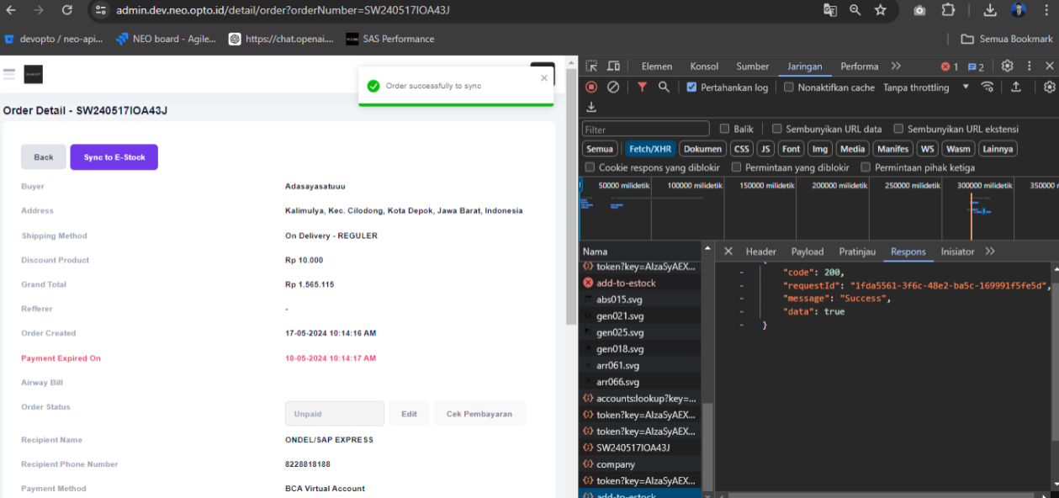1059x498 pixels.
Task: Click Sync to E-Stock button
Action: 114,157
